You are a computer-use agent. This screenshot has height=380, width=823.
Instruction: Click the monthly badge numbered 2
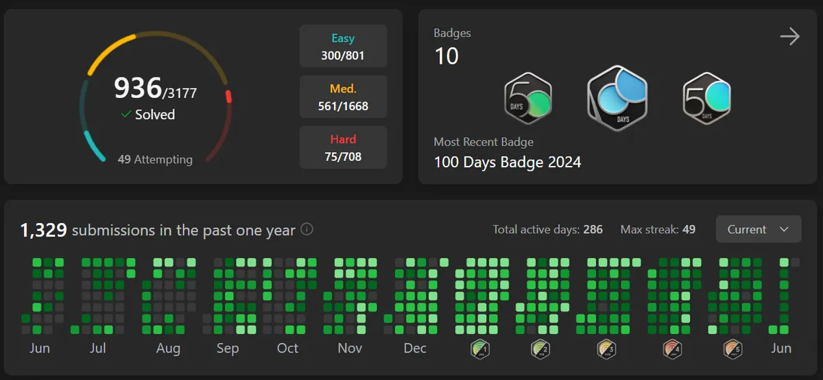pyautogui.click(x=540, y=349)
